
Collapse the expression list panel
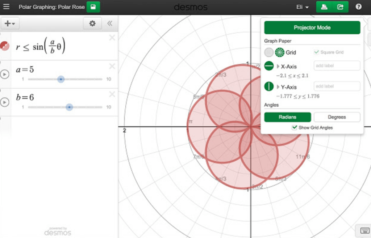[109, 24]
